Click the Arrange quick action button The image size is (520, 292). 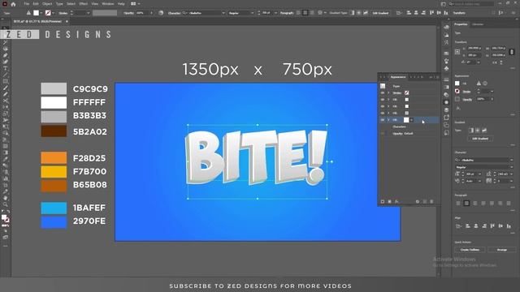click(x=502, y=250)
